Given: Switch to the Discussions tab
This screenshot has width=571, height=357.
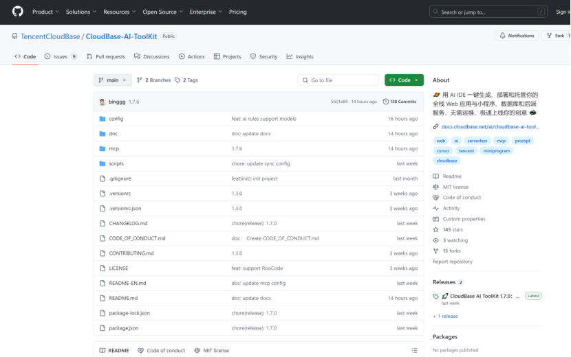Looking at the screenshot, I should 152,57.
